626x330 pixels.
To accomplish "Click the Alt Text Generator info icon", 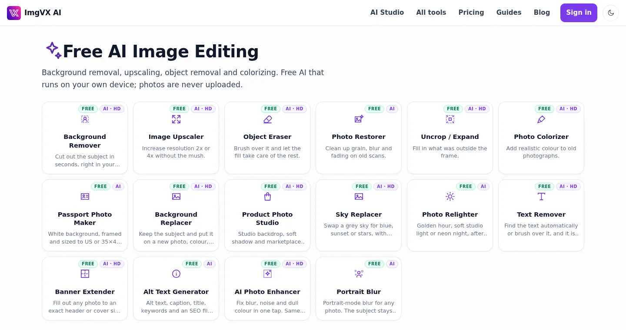I will [176, 274].
